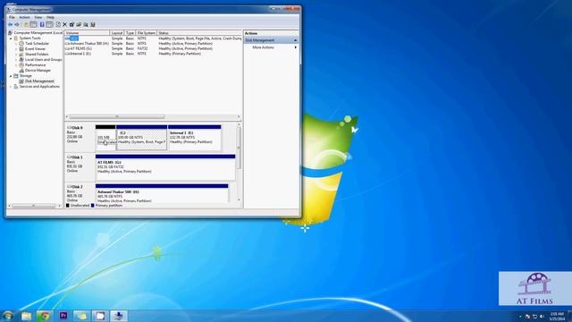Viewport: 572px width, 322px height.
Task: Click the volume speaker tray icon
Action: click(543, 317)
